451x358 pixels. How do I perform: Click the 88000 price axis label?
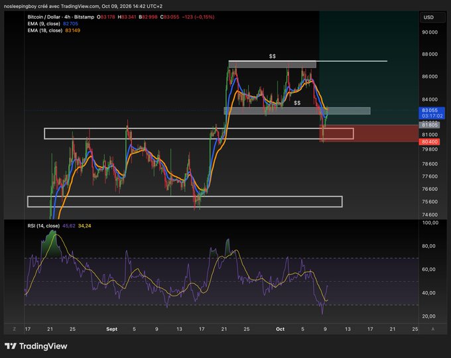coord(430,54)
